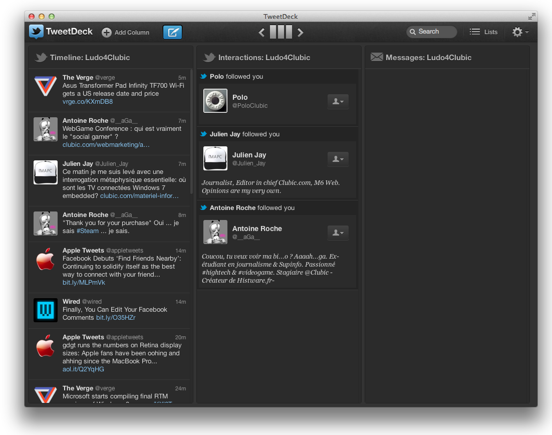This screenshot has width=552, height=435.
Task: Select the middle column indicator square
Action: pyautogui.click(x=281, y=32)
